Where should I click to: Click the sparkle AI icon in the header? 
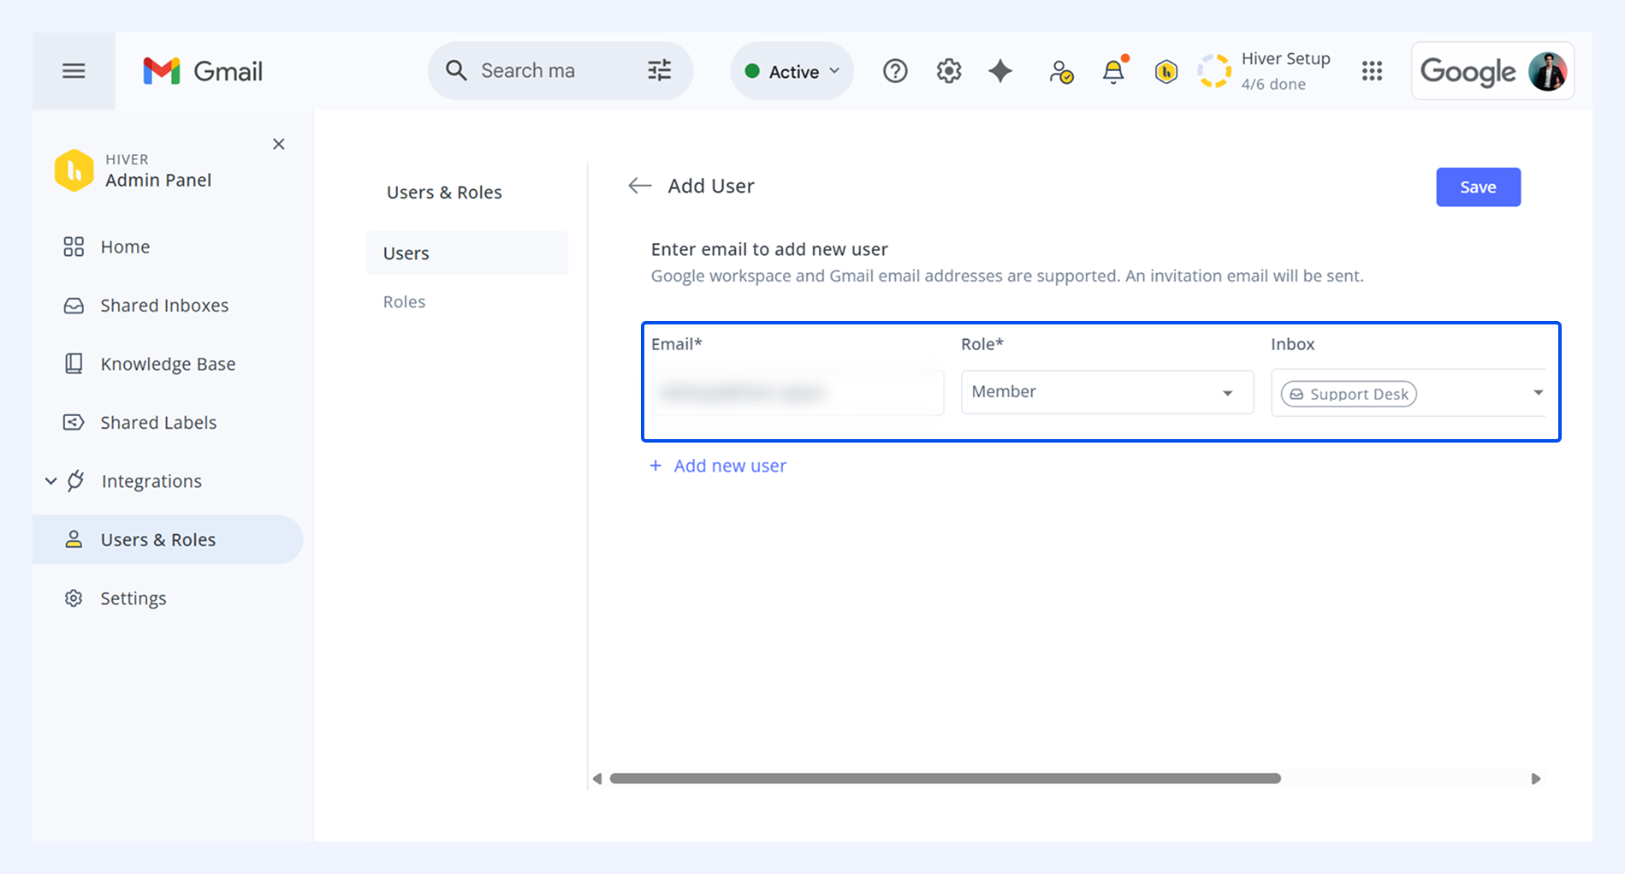tap(1000, 71)
